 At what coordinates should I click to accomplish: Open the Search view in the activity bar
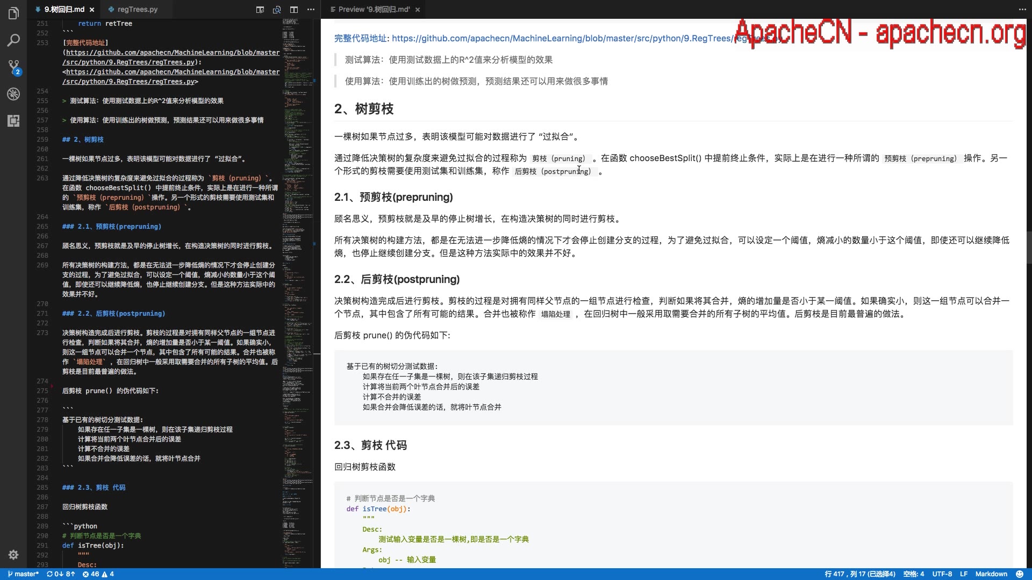pyautogui.click(x=13, y=40)
